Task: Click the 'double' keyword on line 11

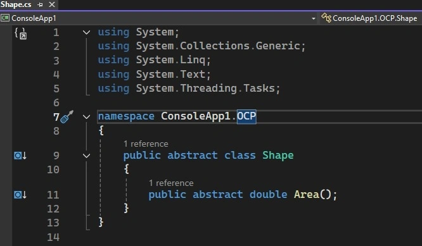Action: [268, 194]
